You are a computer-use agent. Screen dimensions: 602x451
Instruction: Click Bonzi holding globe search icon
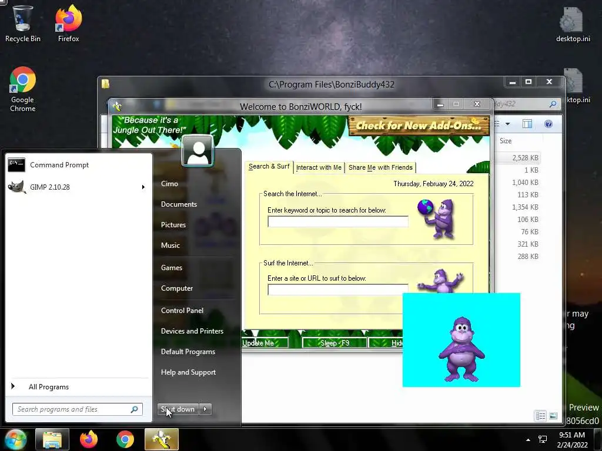[x=437, y=218]
